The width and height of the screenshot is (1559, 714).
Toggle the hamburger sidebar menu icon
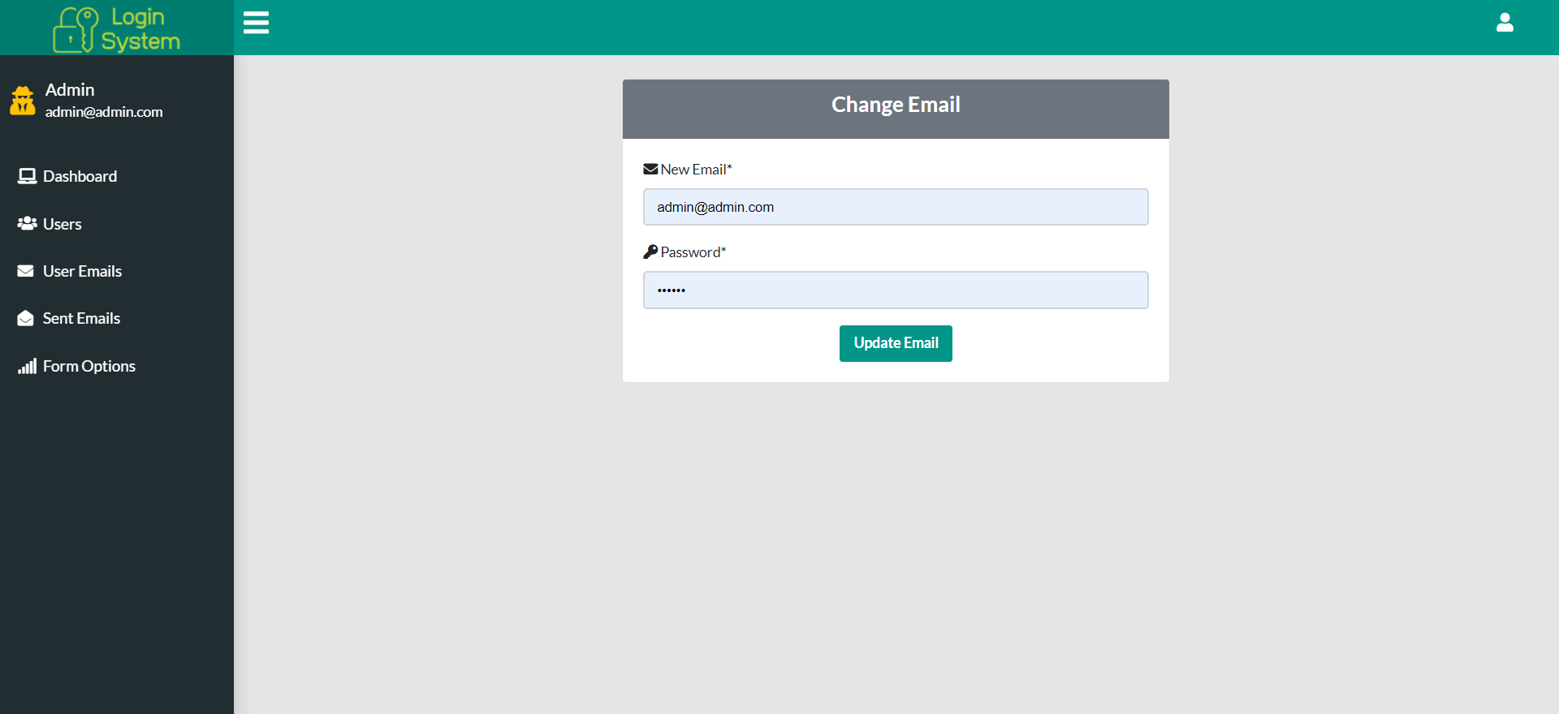tap(256, 23)
